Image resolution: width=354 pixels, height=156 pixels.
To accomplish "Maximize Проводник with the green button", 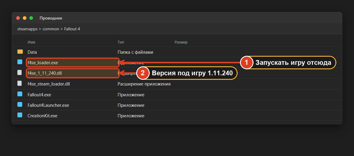I will pos(31,18).
